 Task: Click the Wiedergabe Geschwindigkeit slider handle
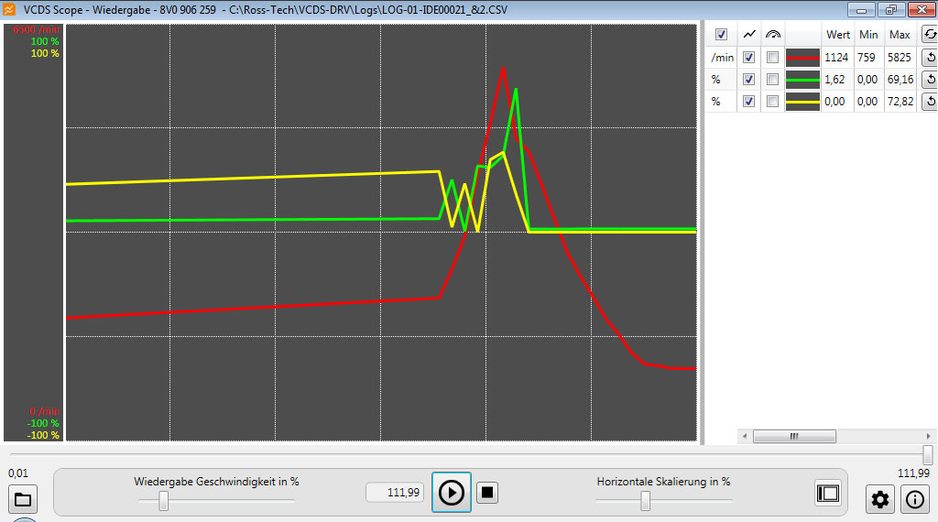[x=163, y=501]
